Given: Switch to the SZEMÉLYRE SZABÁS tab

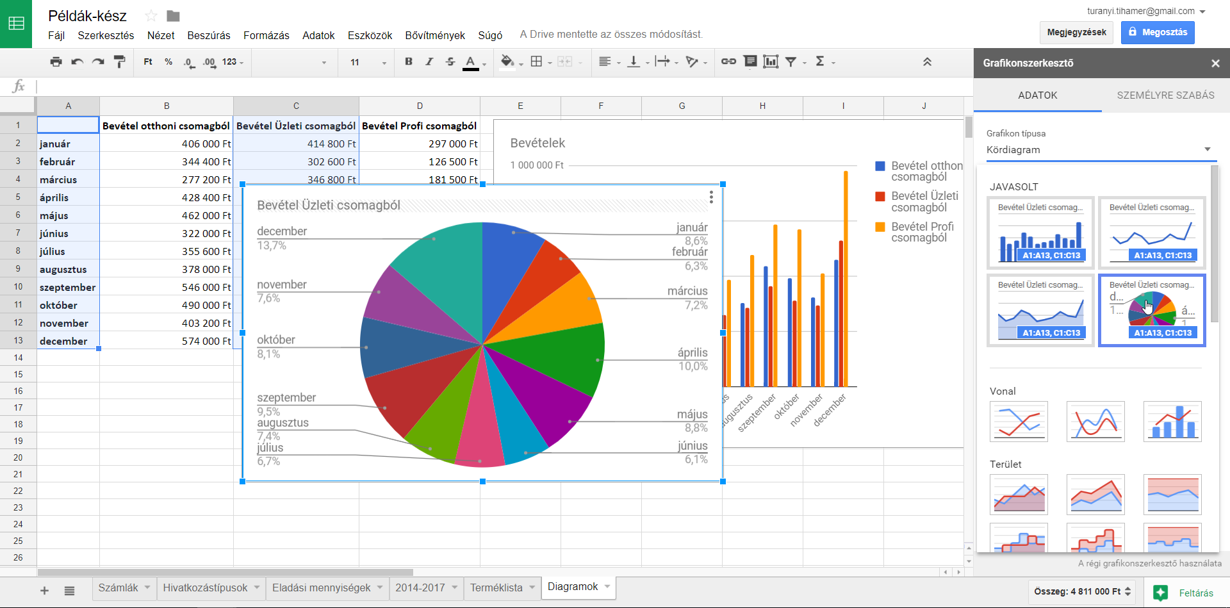Looking at the screenshot, I should 1165,95.
